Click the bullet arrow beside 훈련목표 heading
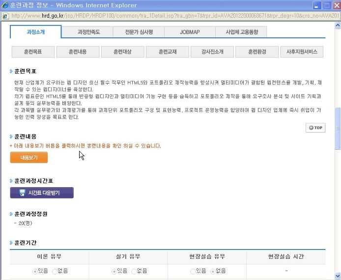 (11, 71)
